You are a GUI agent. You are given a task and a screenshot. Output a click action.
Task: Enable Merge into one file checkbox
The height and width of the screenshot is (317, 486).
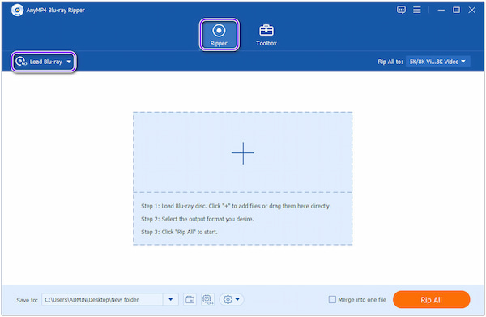point(332,300)
